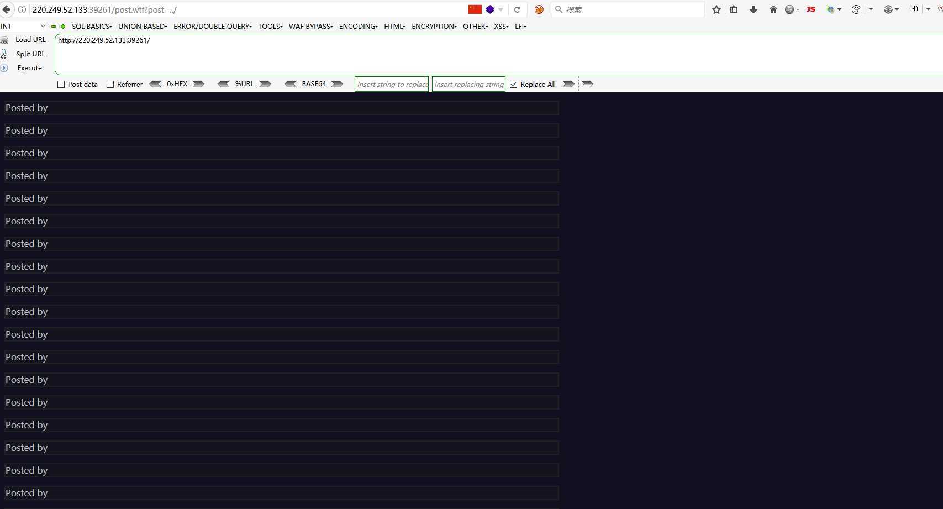Click the filled arrow after Replace All
This screenshot has height=509, width=943.
(568, 84)
